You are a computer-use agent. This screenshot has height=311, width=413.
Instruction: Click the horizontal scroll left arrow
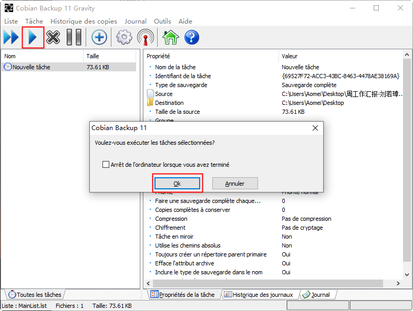pyautogui.click(x=148, y=283)
